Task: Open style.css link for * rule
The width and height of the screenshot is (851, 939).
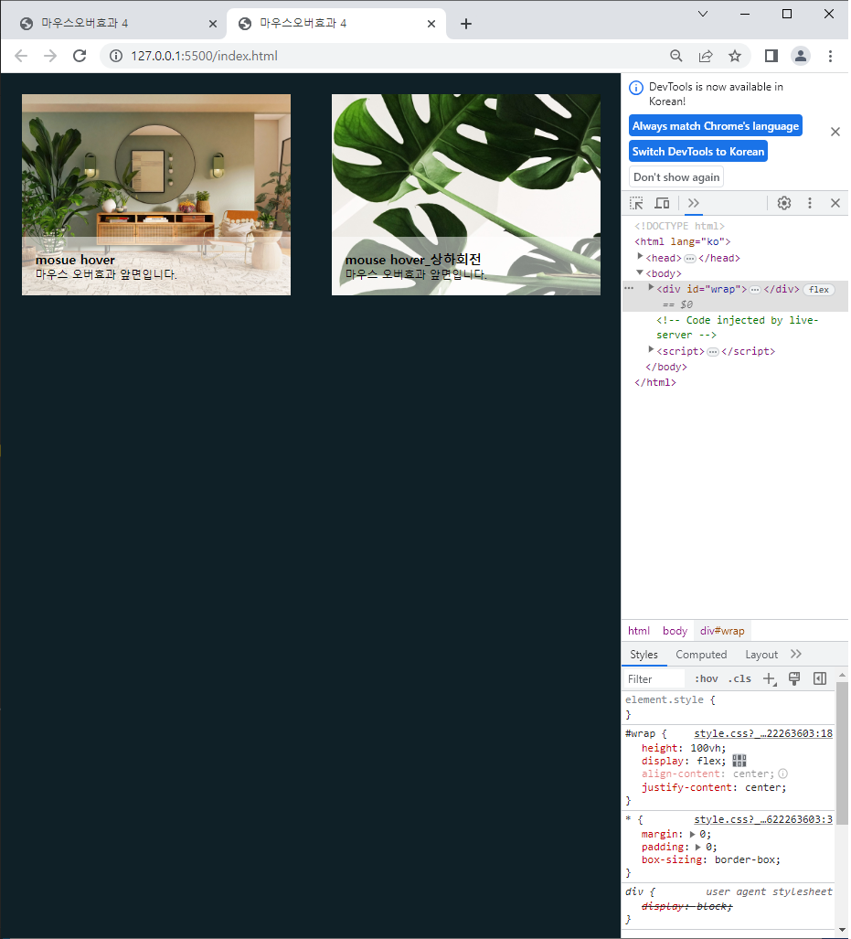Action: (763, 820)
